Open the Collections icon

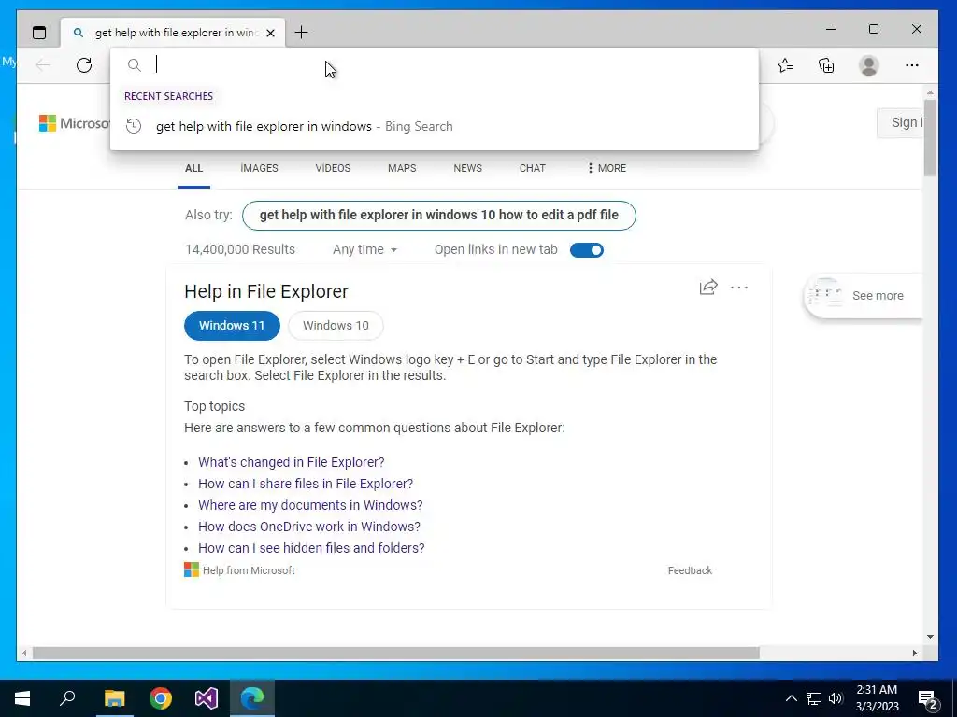(826, 65)
